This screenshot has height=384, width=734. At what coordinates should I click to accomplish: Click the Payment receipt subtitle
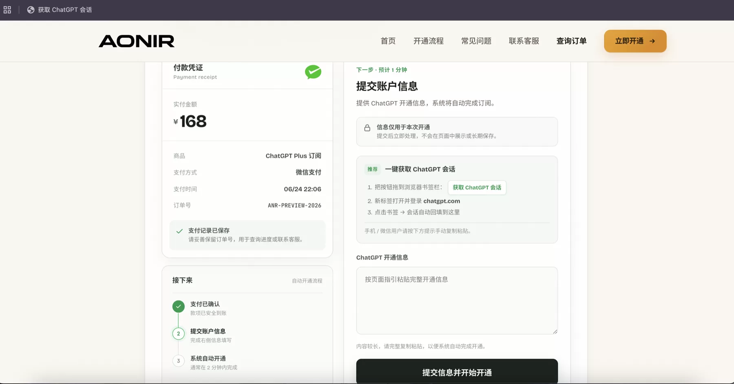(195, 77)
